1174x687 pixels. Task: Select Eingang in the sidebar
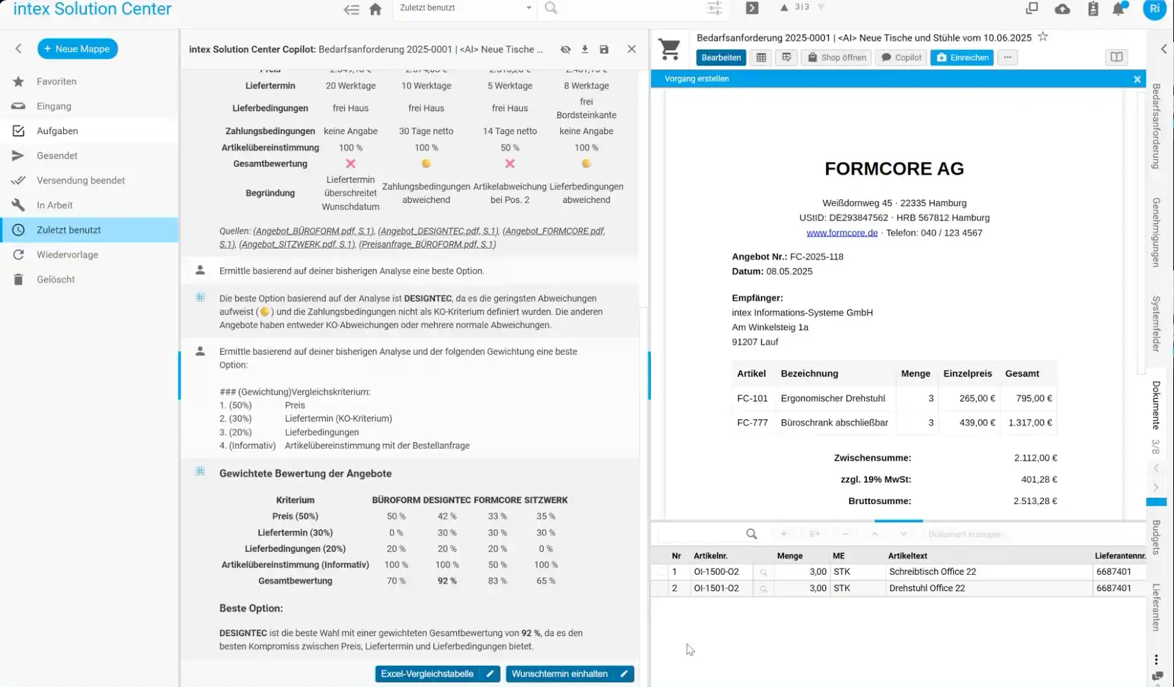click(54, 106)
